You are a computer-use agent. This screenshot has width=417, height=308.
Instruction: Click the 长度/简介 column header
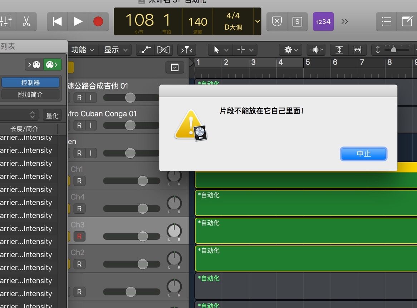pyautogui.click(x=24, y=129)
